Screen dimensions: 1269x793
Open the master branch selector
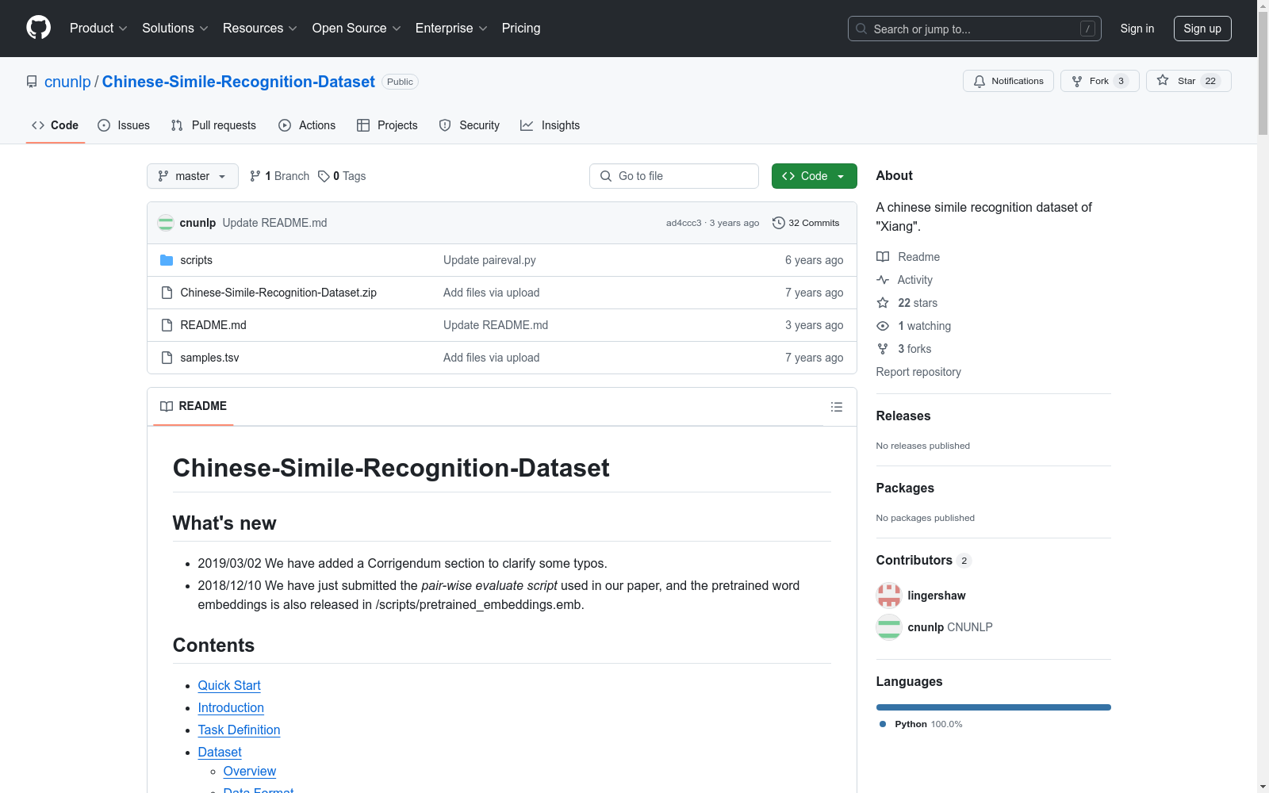193,176
